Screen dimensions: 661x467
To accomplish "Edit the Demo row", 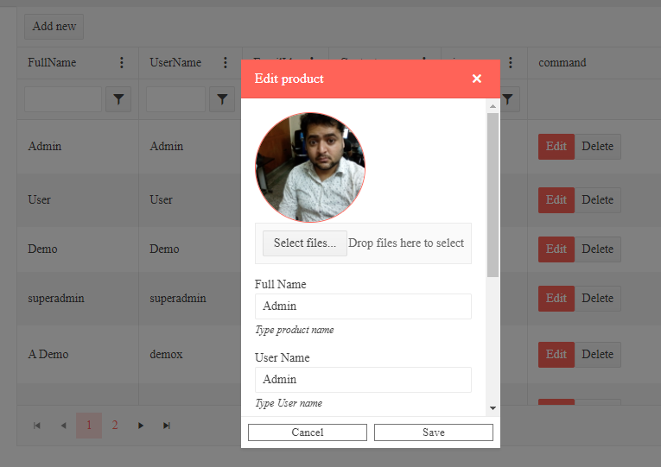I will 556,249.
